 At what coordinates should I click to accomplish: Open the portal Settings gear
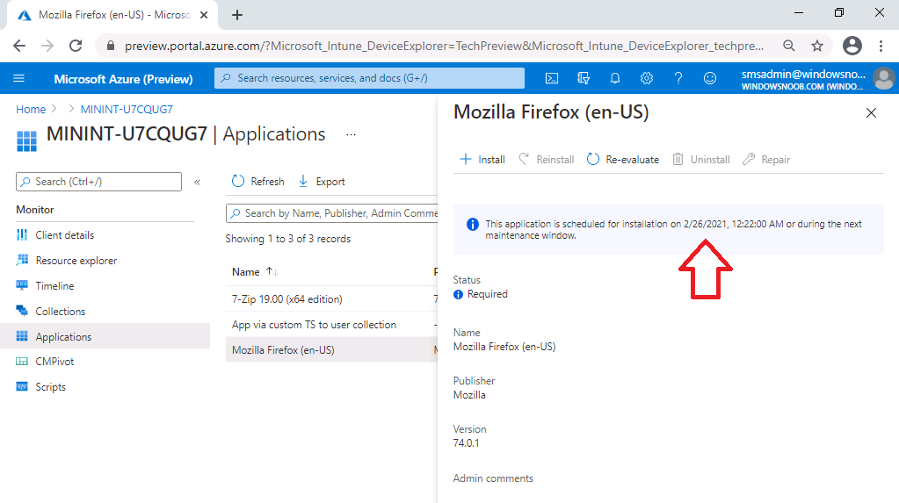click(x=647, y=78)
